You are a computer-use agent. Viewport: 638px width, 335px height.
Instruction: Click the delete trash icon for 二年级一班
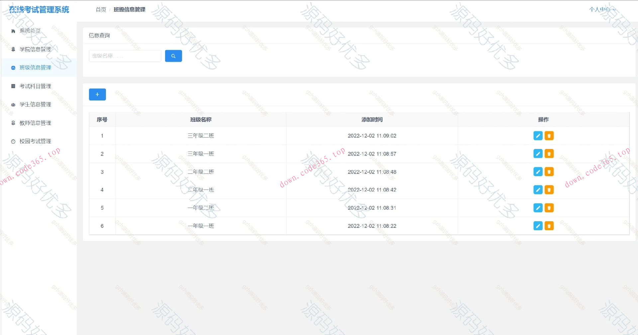(x=549, y=190)
